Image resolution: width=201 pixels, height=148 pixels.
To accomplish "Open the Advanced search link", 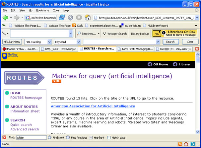I will (25, 129).
